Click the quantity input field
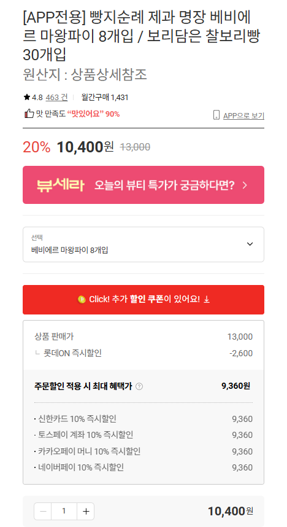The height and width of the screenshot is (527, 287). click(64, 511)
